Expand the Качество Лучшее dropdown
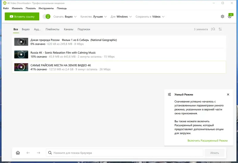The image size is (238, 163). 93,17
